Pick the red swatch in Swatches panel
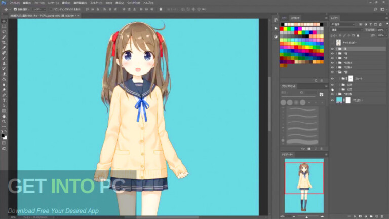 (282, 29)
